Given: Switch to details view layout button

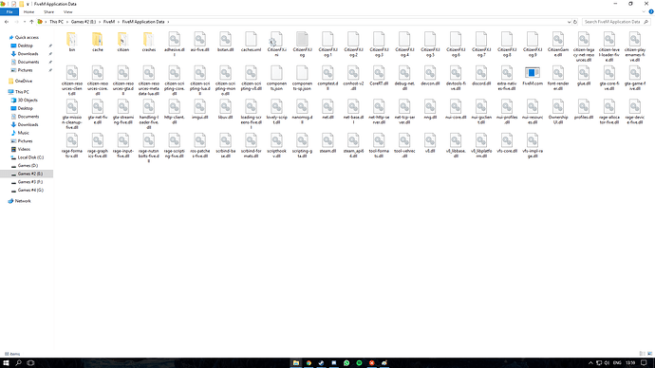Looking at the screenshot, I should pyautogui.click(x=643, y=354).
